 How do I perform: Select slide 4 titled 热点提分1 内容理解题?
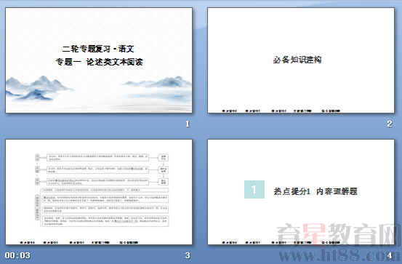click(x=301, y=192)
